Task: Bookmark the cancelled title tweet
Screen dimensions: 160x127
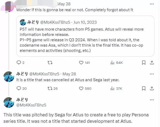Action: 144,88
